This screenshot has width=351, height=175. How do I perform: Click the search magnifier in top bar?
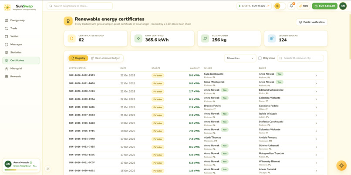pos(51,6)
